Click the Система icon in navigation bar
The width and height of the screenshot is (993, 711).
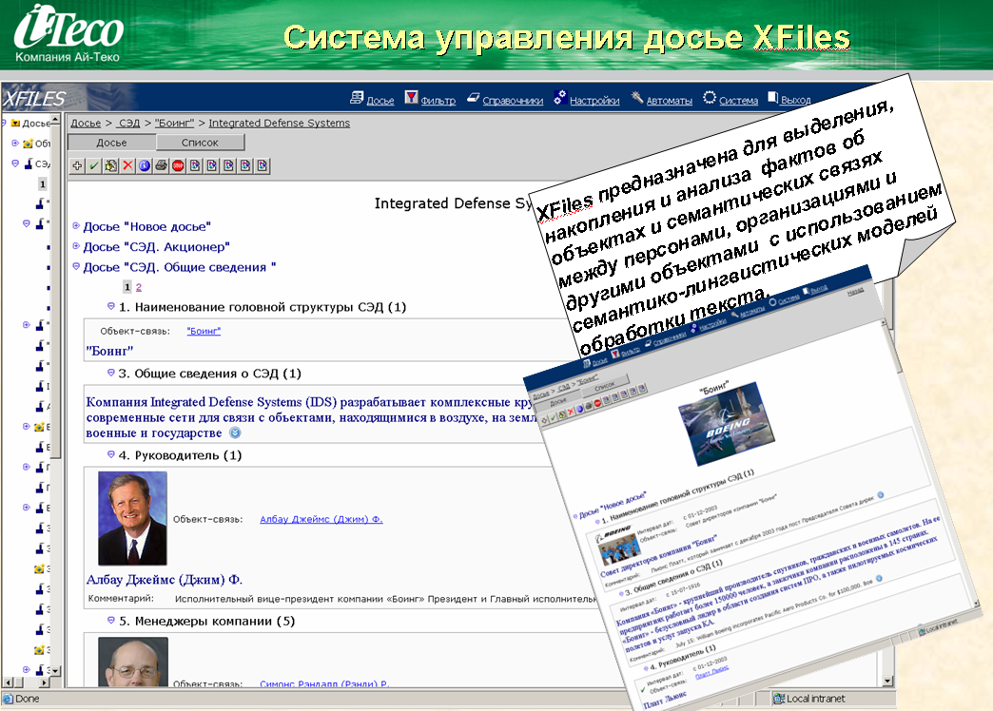pyautogui.click(x=710, y=98)
